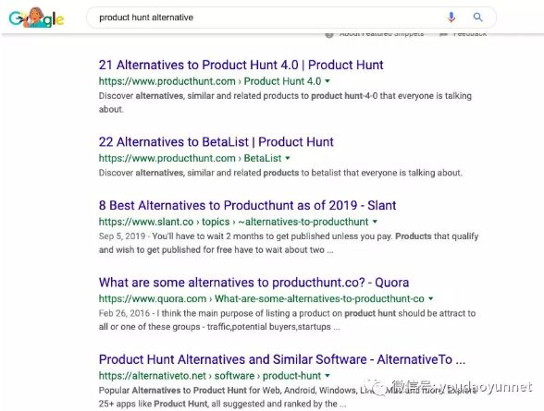
Task: Open dropdown arrow beside quora.com URL
Action: 430,298
